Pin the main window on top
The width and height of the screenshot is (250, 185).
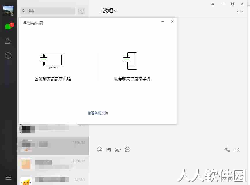(x=213, y=4)
